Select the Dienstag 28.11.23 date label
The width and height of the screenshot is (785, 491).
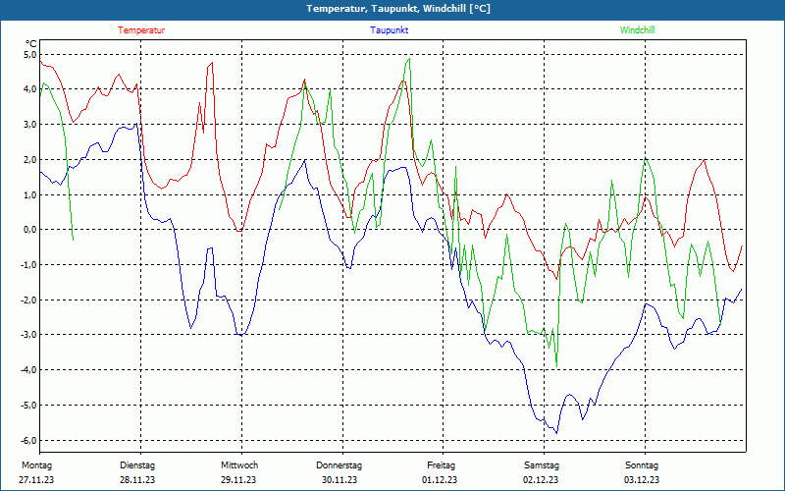(137, 472)
